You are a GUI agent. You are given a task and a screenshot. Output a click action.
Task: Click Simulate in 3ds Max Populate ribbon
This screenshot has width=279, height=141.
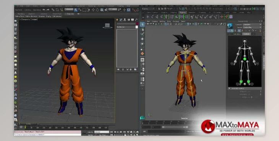[x=42, y=16]
